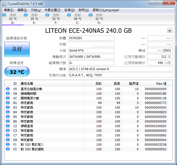Click the 臨界值 column header
This screenshot has height=165, width=177.
(x=131, y=84)
